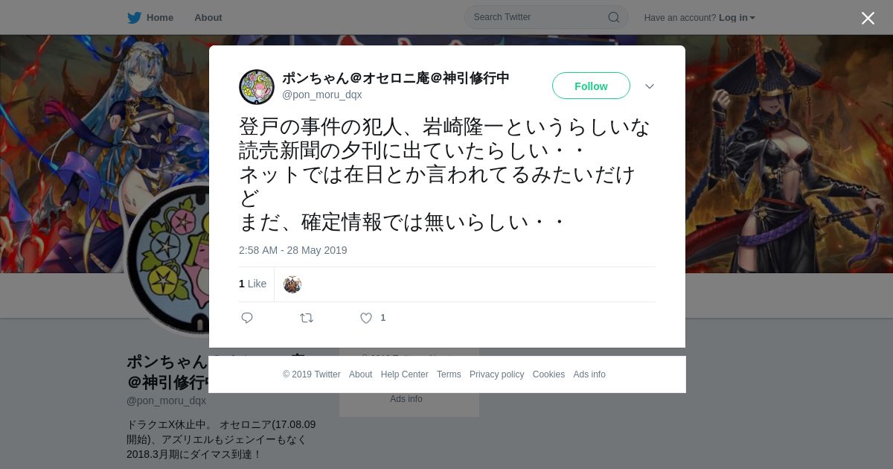The width and height of the screenshot is (893, 469).
Task: Show the 1 Like list
Action: (253, 284)
